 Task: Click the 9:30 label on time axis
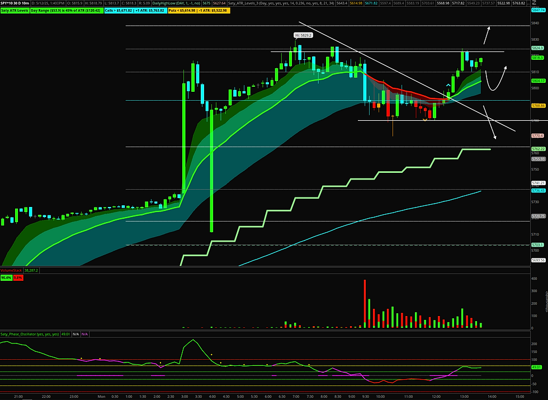pos(365,397)
